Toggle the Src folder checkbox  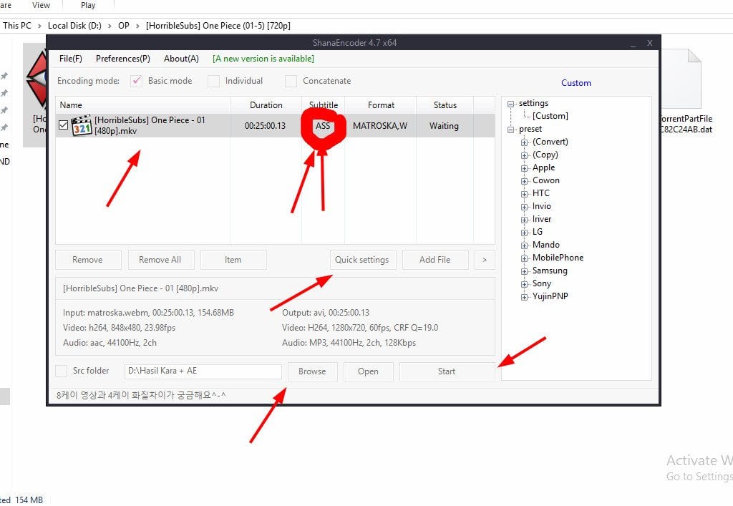point(62,371)
